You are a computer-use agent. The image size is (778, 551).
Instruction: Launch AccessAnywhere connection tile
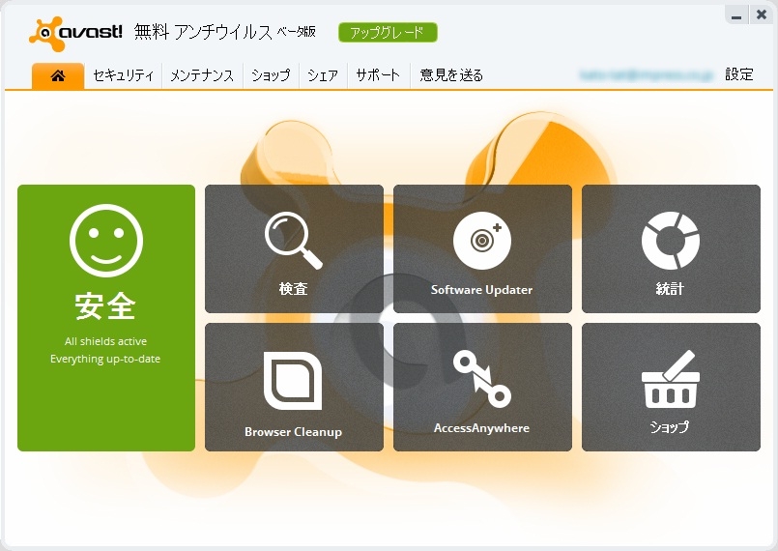coord(482,388)
